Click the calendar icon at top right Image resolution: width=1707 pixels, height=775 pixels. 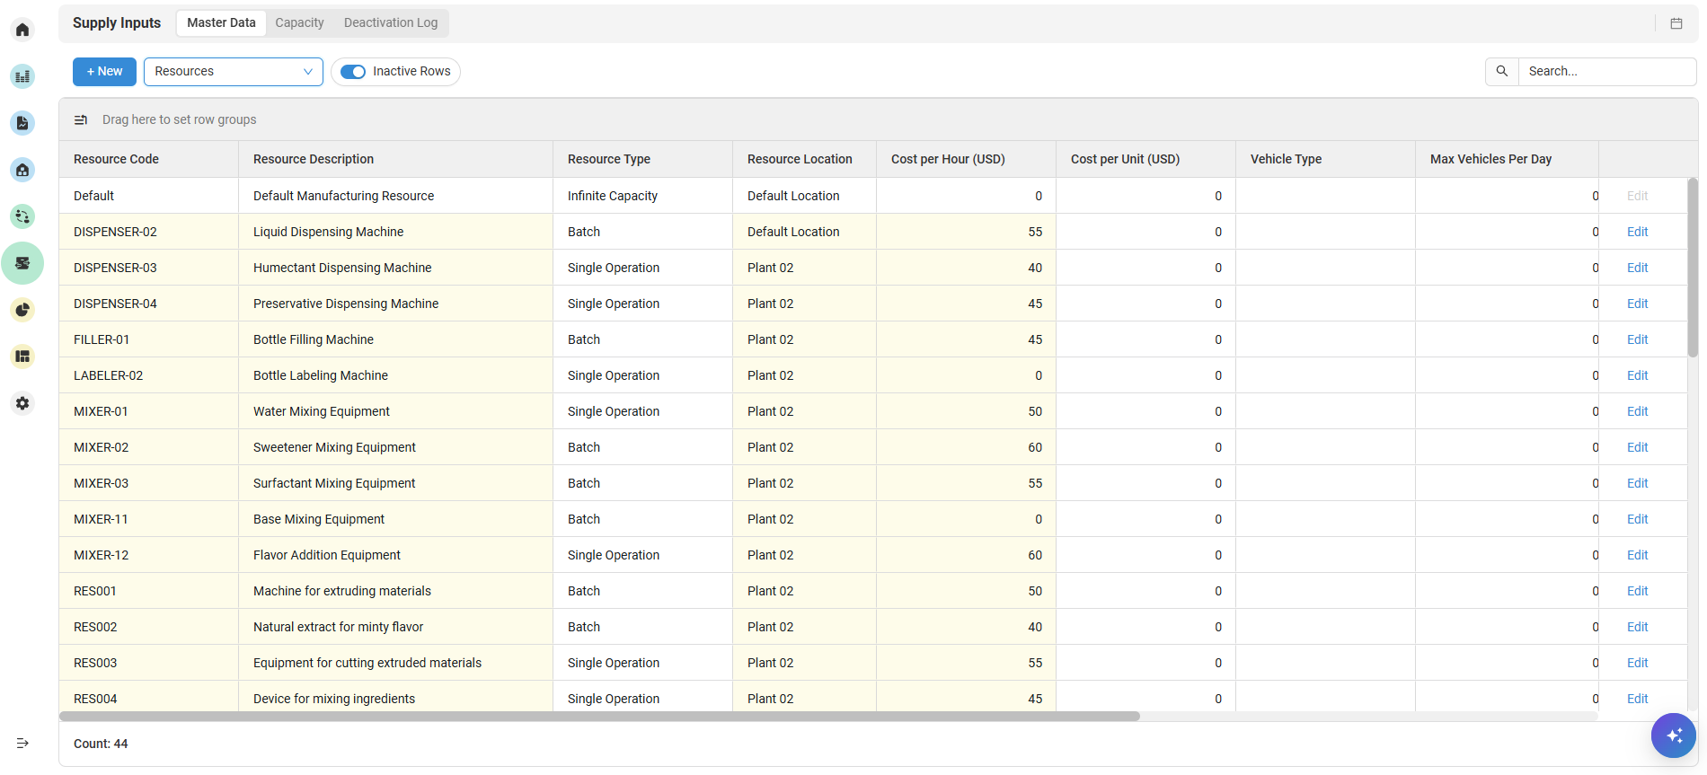[x=1676, y=23]
